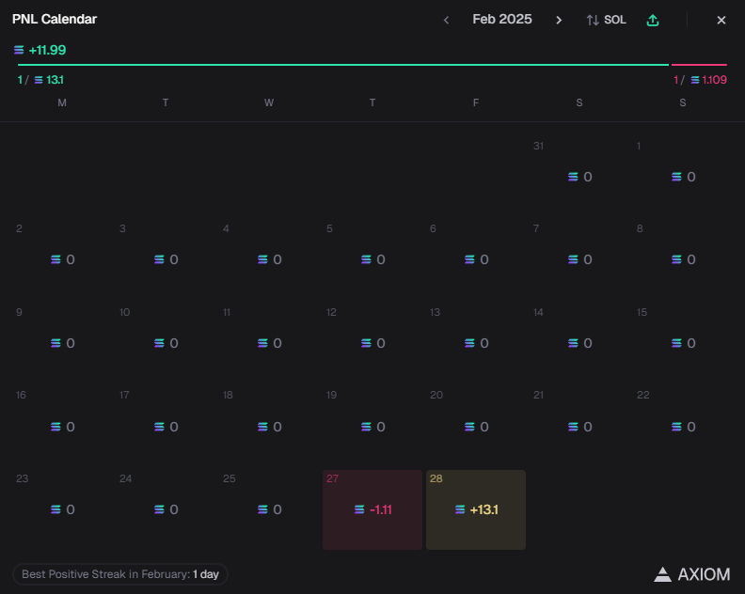The image size is (745, 594).
Task: Click the F weekday column header
Action: pos(476,102)
